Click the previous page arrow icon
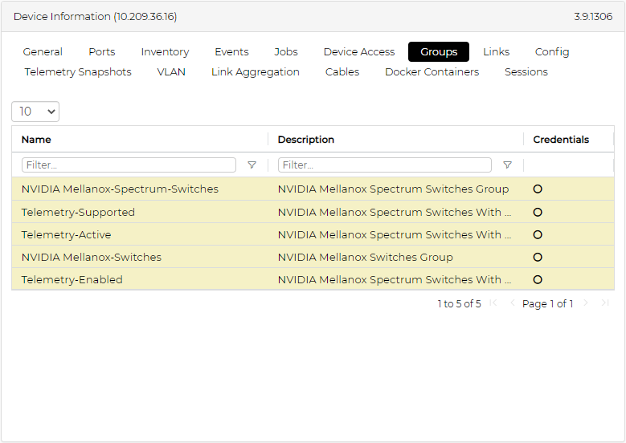Viewport: 626px width, 443px height. 512,303
